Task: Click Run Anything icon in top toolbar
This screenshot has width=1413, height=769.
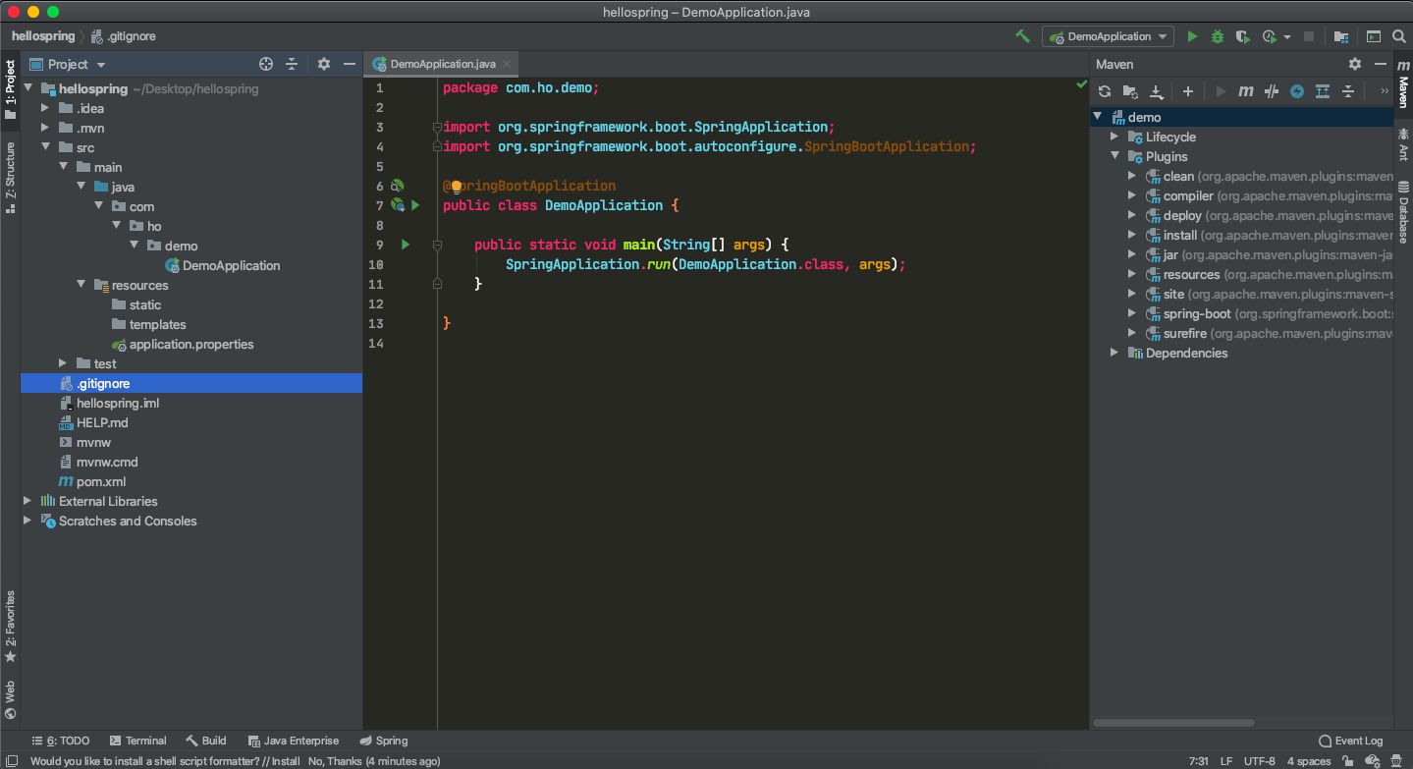Action: pyautogui.click(x=1374, y=36)
